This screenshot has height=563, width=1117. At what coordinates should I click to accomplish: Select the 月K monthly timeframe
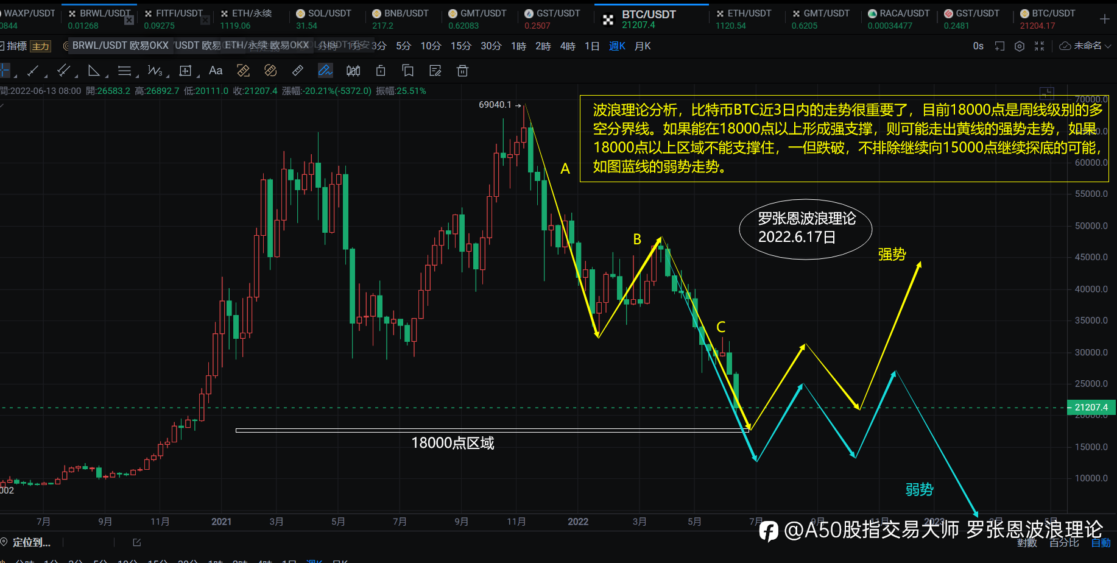click(643, 46)
